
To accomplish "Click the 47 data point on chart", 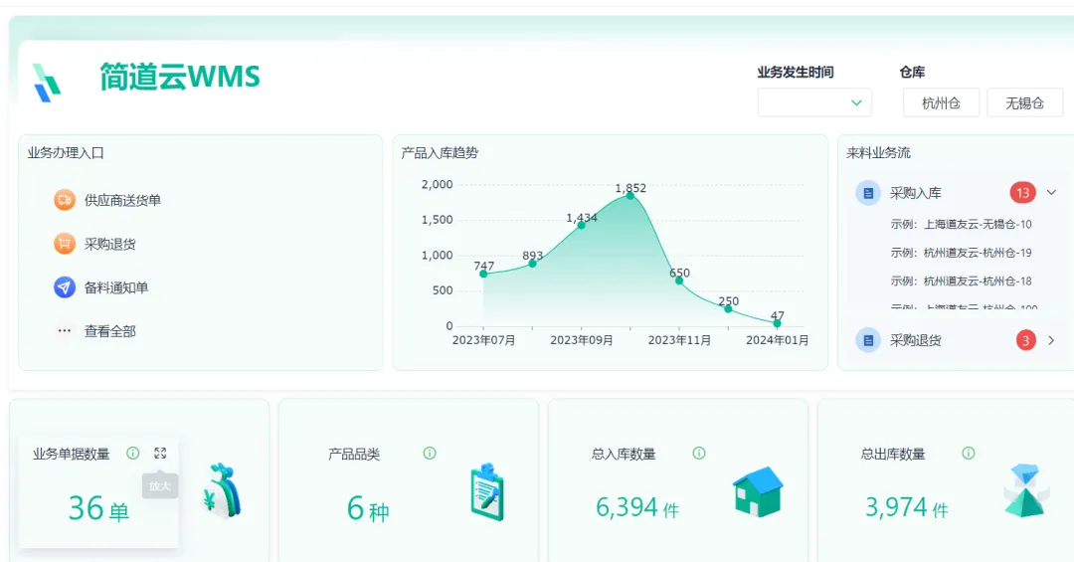I will 777,323.
